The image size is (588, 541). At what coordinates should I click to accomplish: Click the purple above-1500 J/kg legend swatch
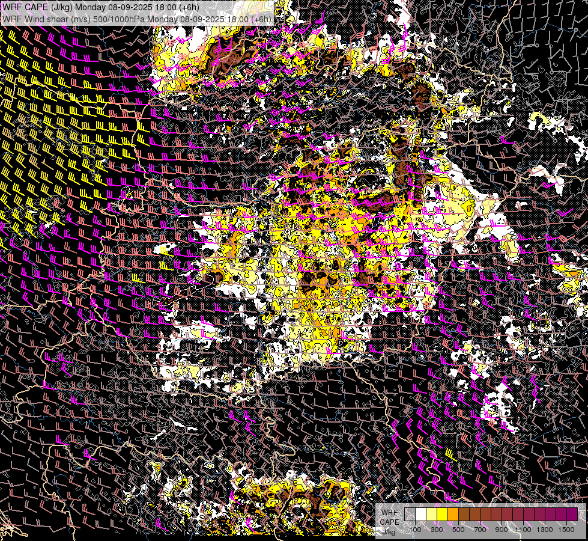point(572,514)
